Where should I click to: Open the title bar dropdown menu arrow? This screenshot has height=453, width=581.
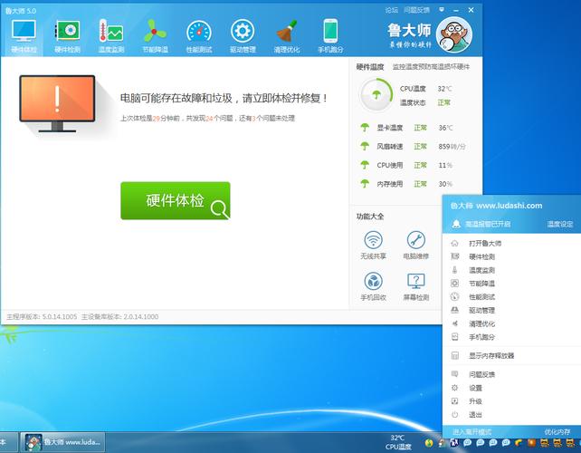pos(442,10)
